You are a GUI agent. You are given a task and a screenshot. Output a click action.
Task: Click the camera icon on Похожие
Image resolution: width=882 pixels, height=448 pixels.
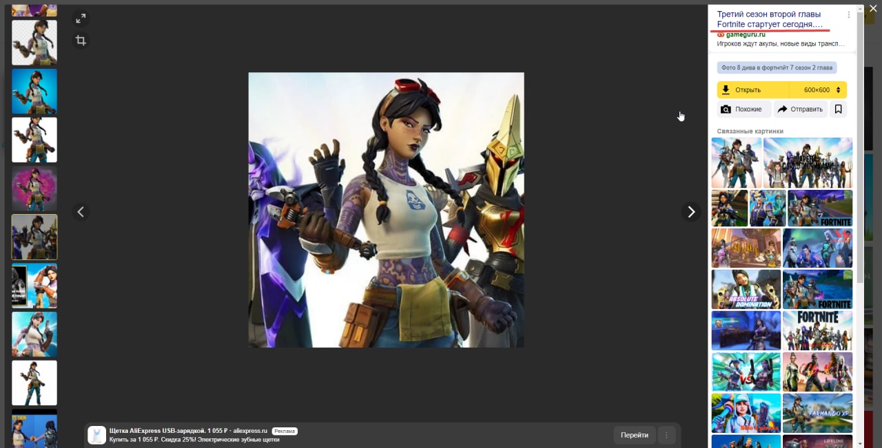click(726, 109)
